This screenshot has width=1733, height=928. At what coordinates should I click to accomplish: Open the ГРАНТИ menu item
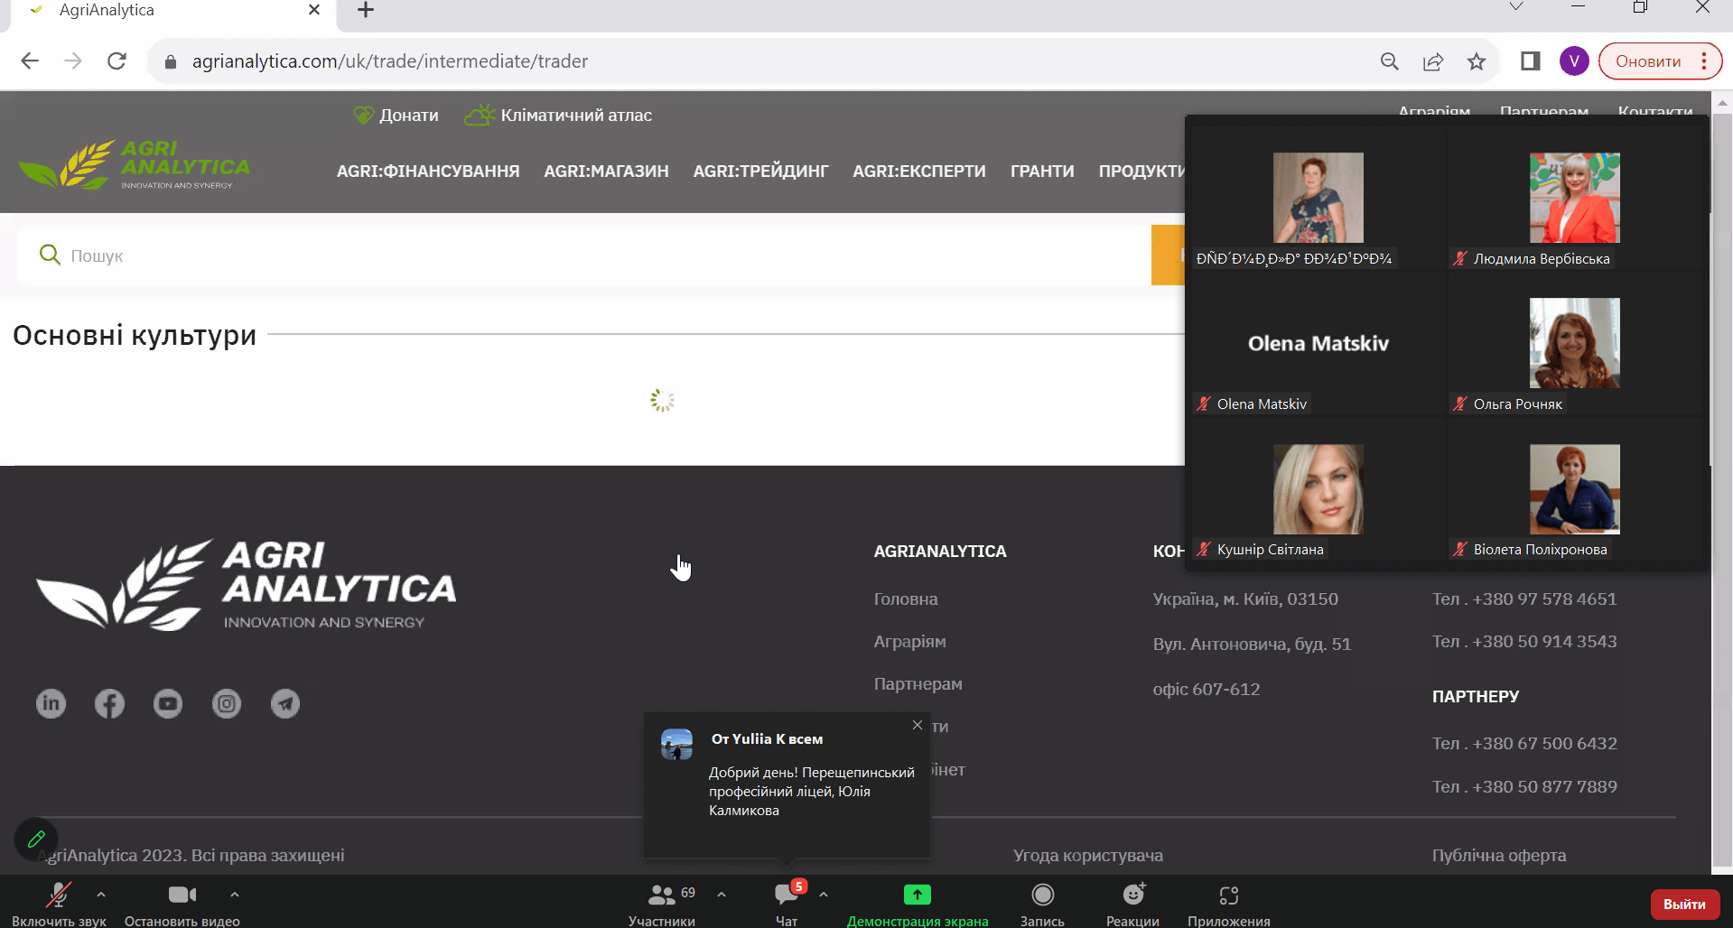point(1042,171)
